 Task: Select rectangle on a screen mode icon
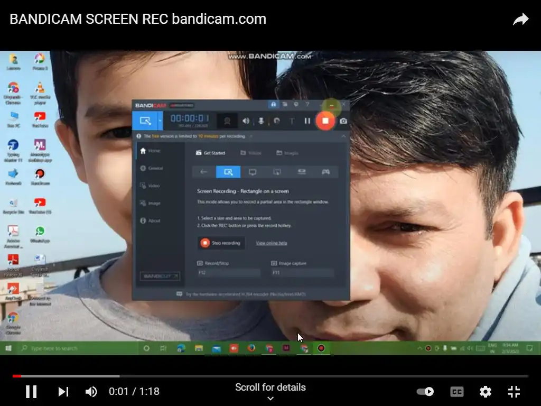click(x=228, y=172)
